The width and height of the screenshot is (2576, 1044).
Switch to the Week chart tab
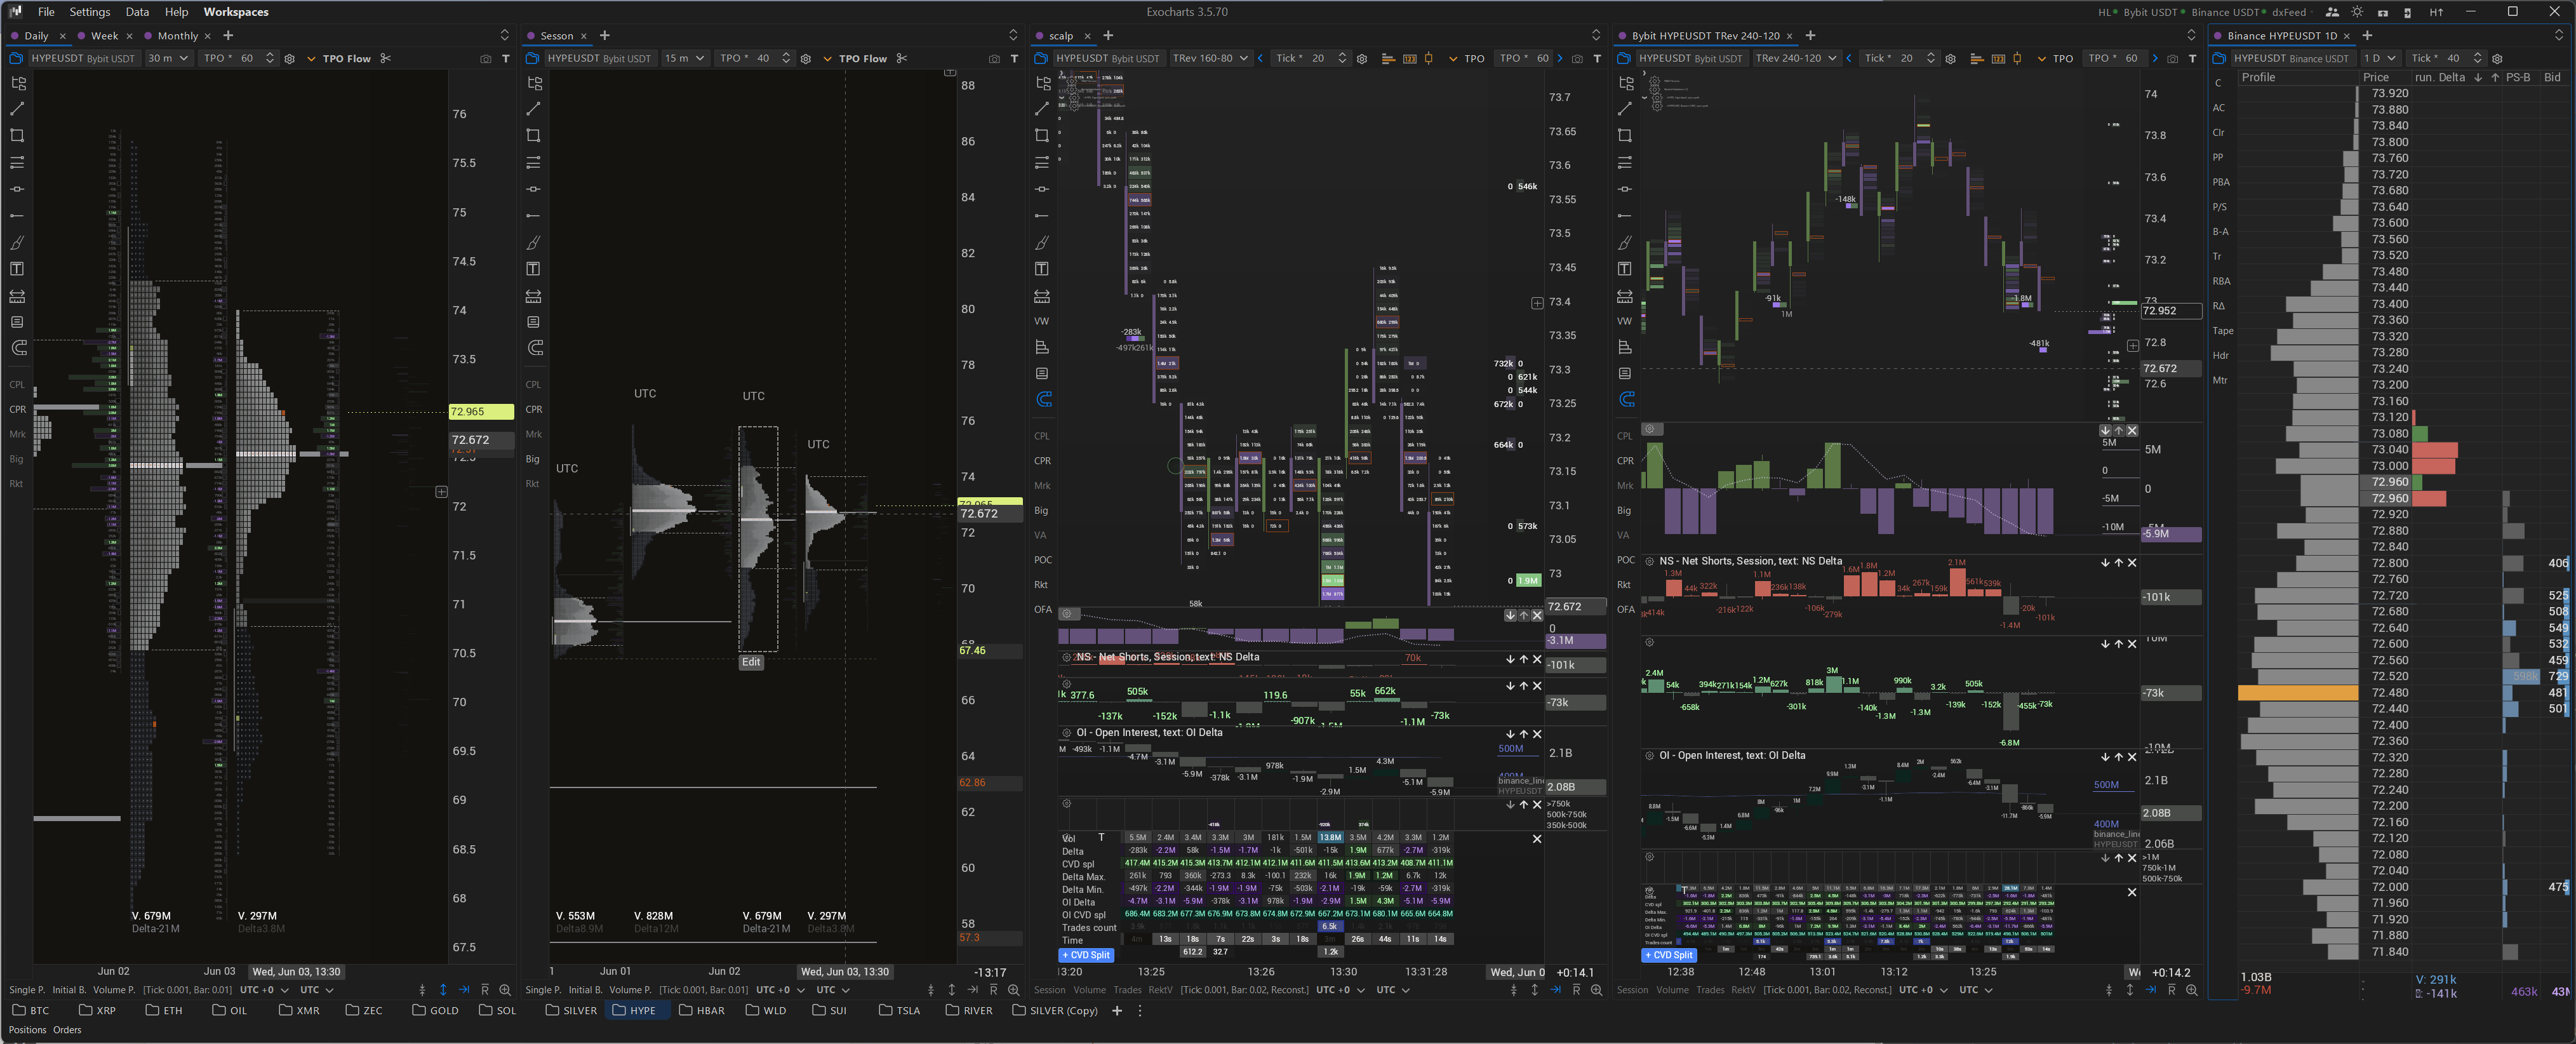[x=104, y=36]
